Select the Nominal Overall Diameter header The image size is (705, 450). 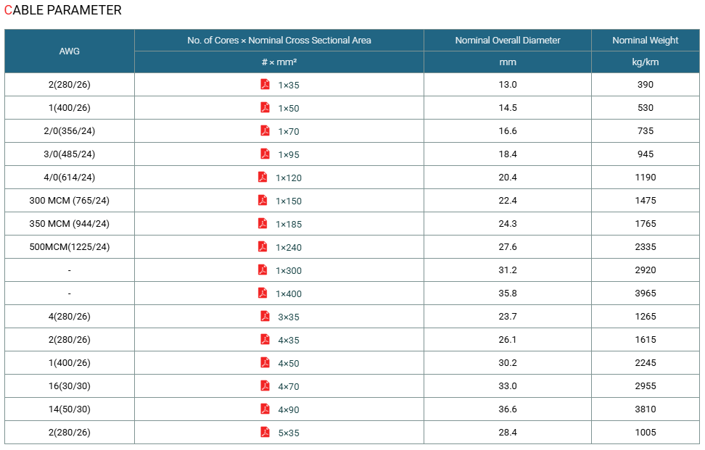coord(508,41)
